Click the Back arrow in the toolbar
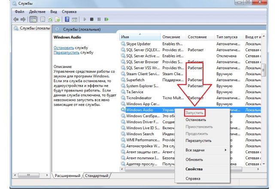Screen dimensions: 279x189 [16, 19]
